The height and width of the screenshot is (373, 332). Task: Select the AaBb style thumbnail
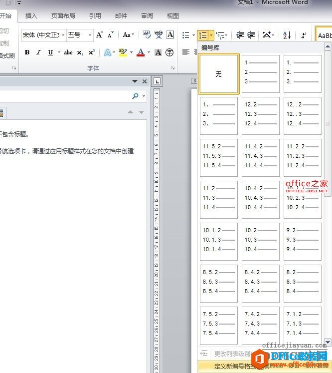tap(324, 35)
